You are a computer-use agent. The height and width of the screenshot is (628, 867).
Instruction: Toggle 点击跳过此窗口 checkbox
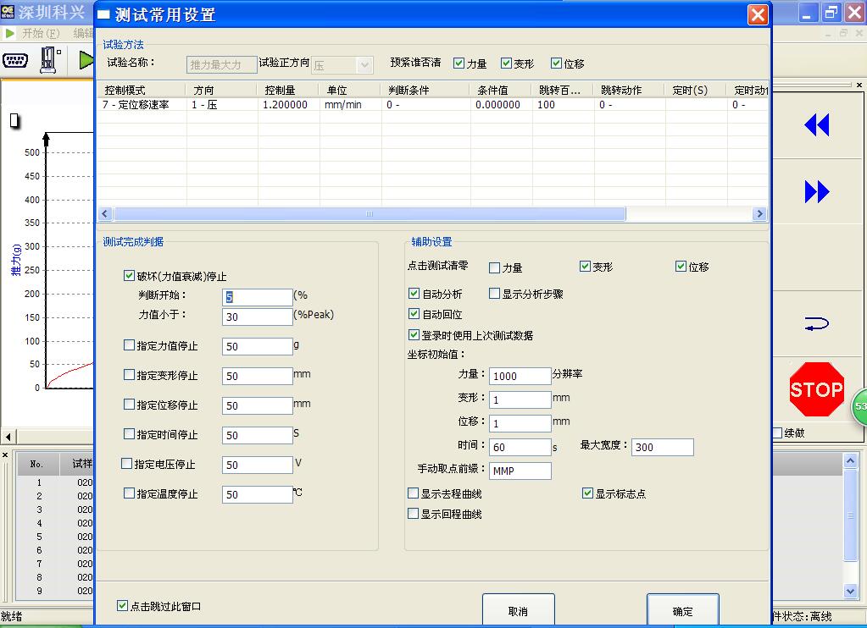[122, 606]
